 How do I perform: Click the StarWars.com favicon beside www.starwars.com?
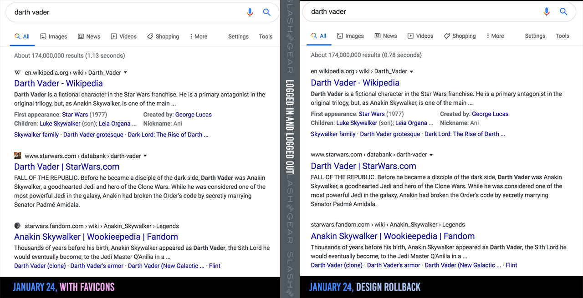[18, 156]
